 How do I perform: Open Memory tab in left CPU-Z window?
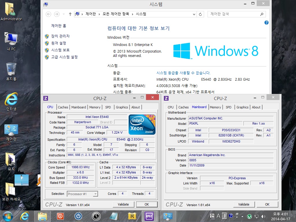(x=95, y=107)
